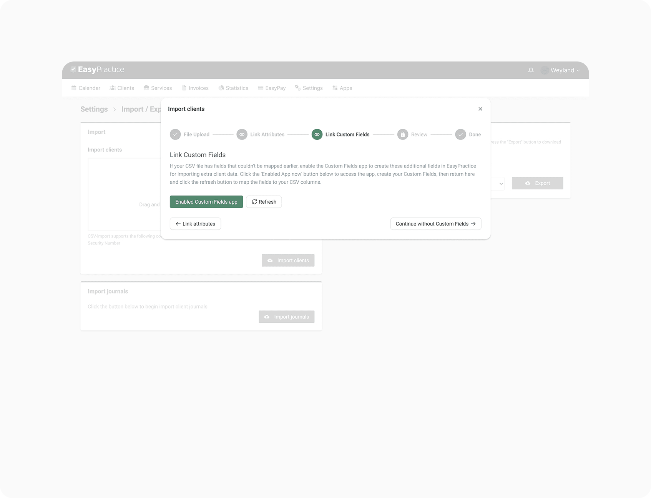This screenshot has height=498, width=651.
Task: Go back to Link attributes
Action: [195, 224]
